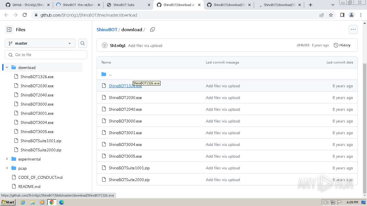Launch Internet Explorer from the taskbar
The height and width of the screenshot is (206, 367).
pos(23,202)
